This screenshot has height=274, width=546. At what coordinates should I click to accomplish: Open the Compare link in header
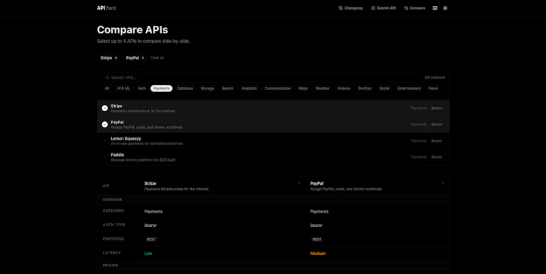click(415, 8)
